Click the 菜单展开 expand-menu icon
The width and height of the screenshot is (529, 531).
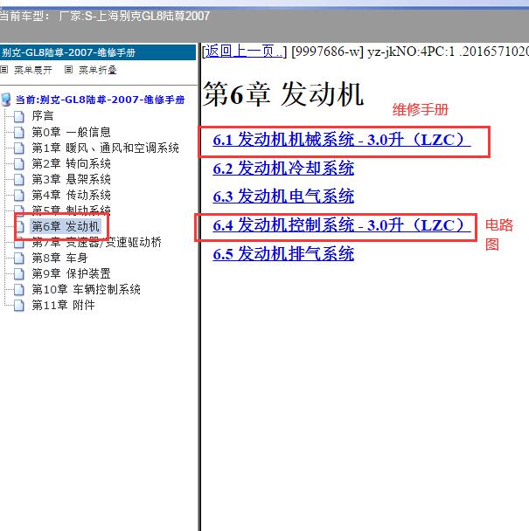[3, 70]
